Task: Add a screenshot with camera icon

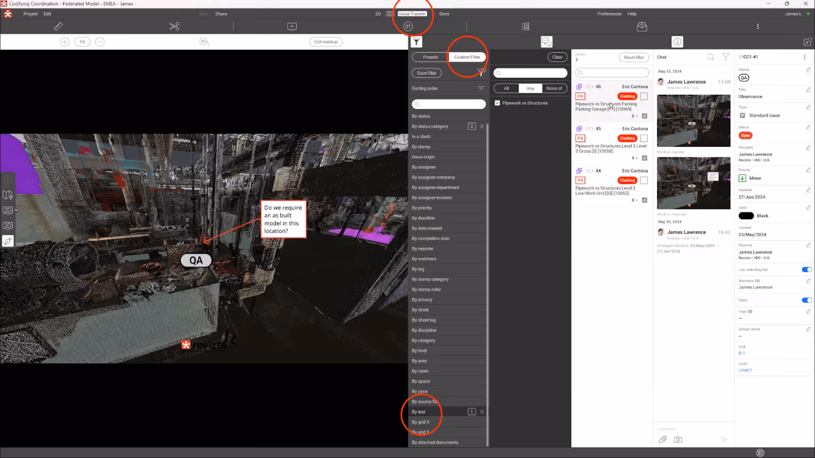Action: 678,439
